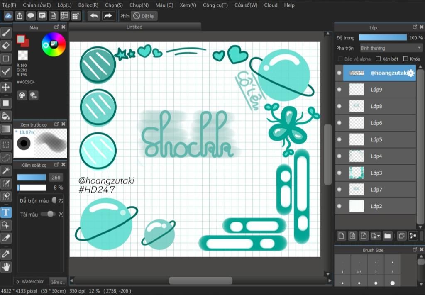The height and width of the screenshot is (295, 425).
Task: Pop out the Brush Size panel
Action: (x=415, y=249)
